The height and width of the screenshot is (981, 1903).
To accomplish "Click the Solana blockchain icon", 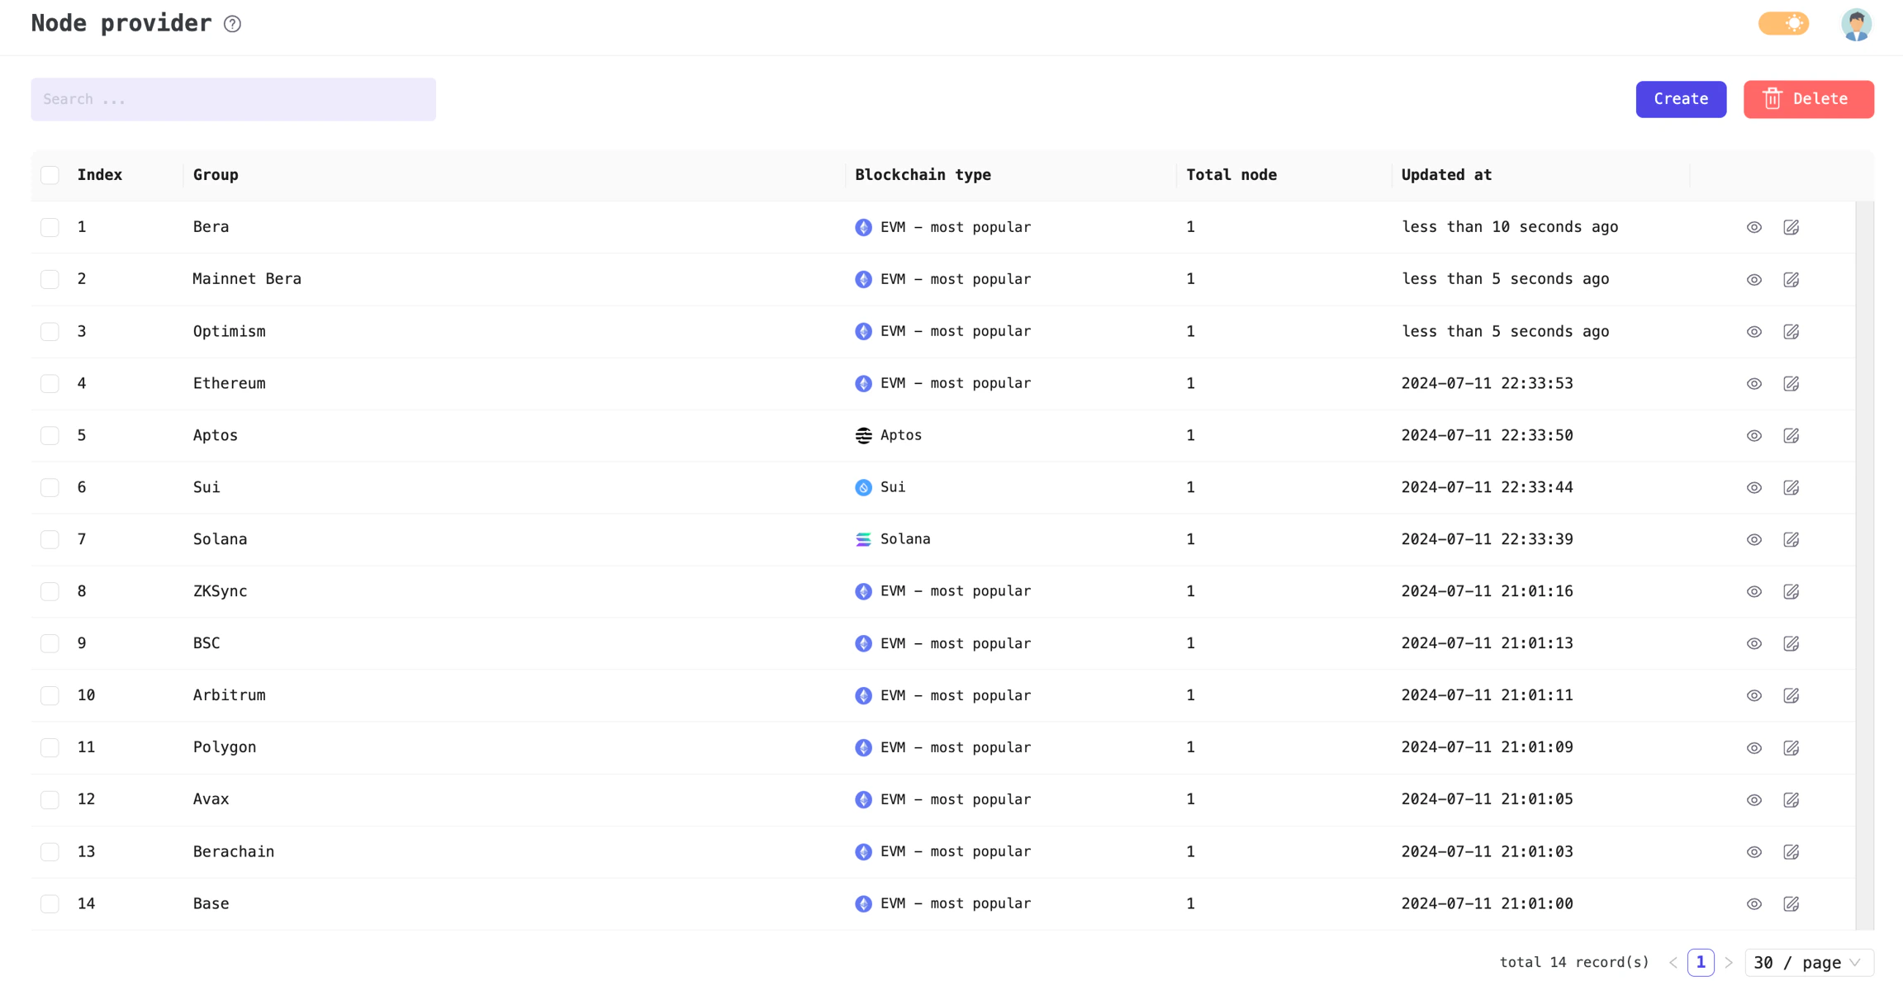I will 862,538.
